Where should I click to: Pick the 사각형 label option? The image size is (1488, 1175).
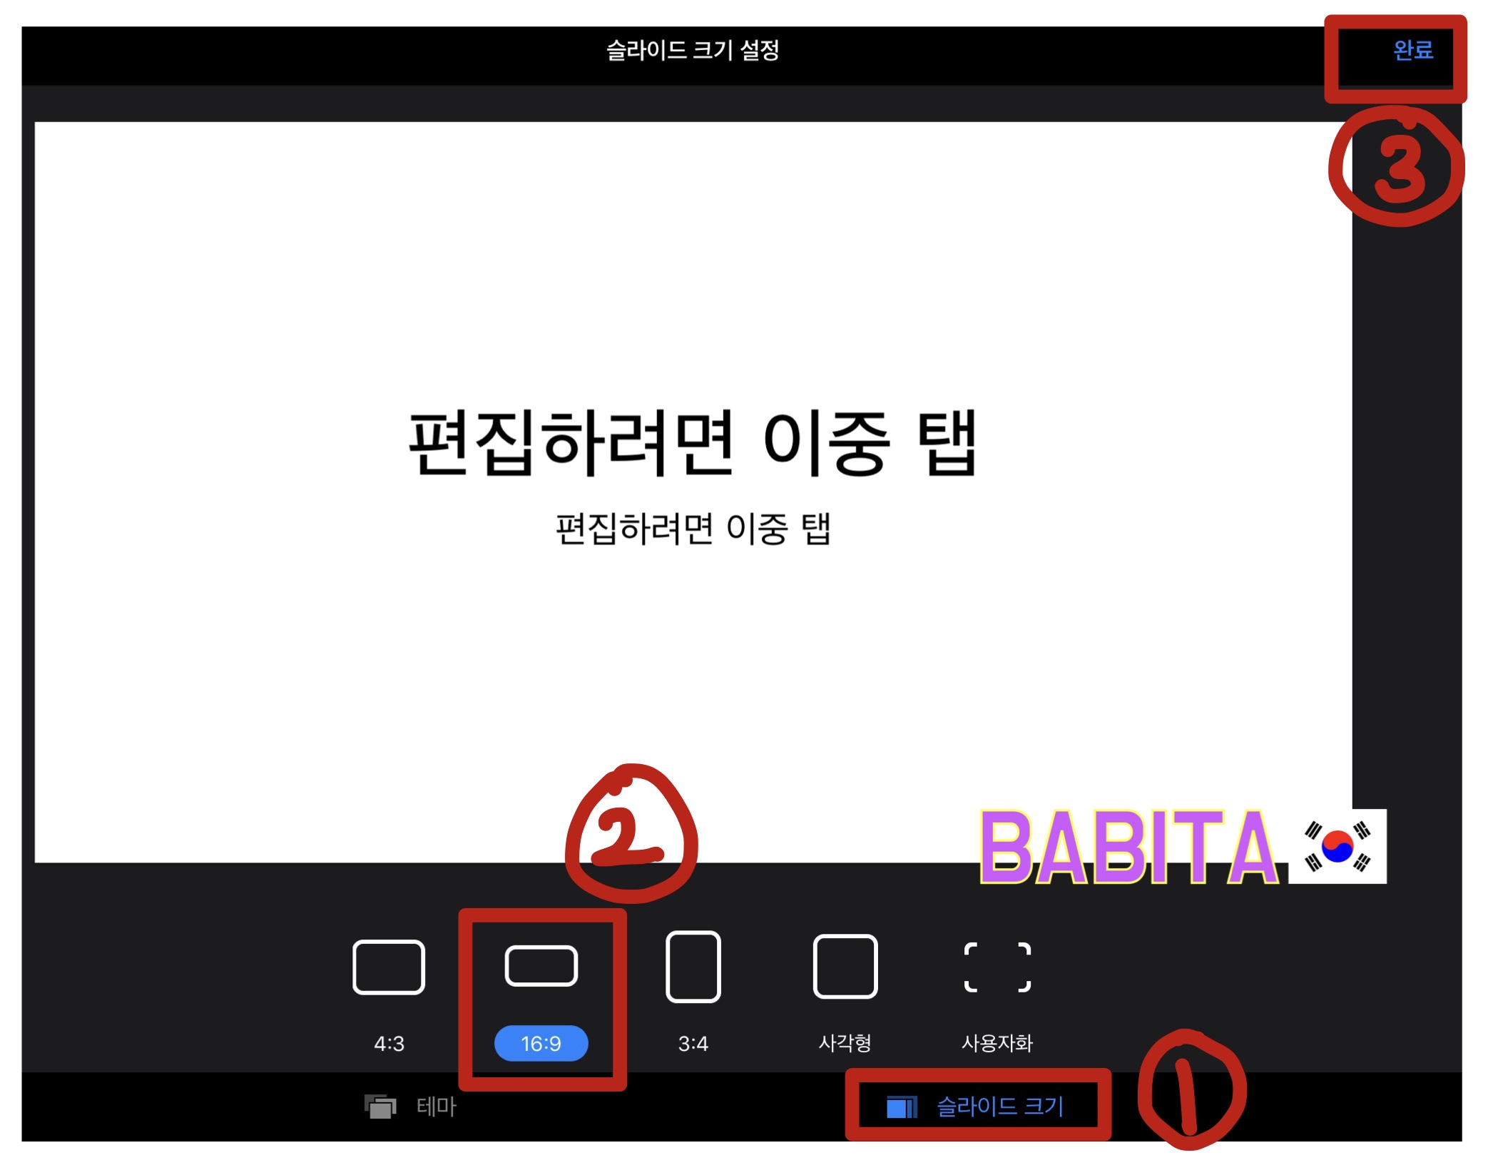pyautogui.click(x=845, y=1043)
